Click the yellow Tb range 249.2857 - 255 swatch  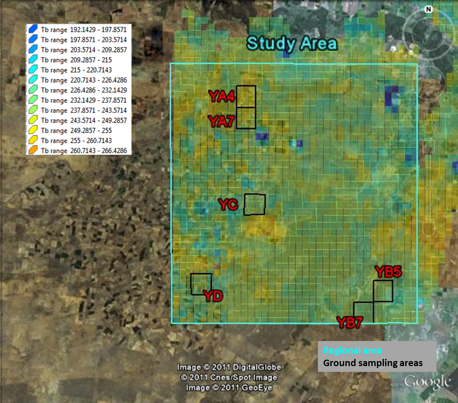coord(33,130)
